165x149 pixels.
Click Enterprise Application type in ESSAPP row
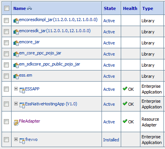tap(152, 89)
